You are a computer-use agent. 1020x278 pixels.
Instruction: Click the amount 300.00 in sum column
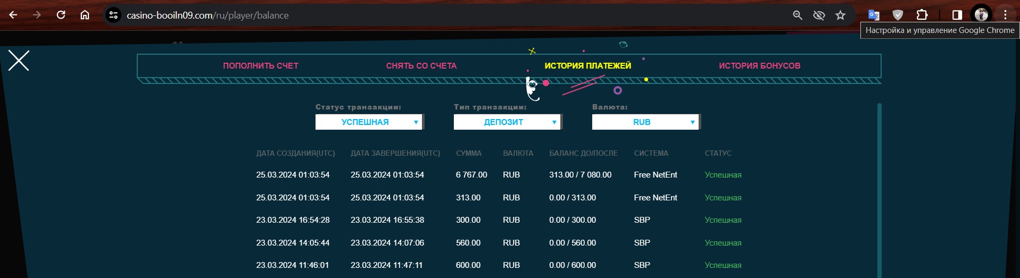click(468, 220)
